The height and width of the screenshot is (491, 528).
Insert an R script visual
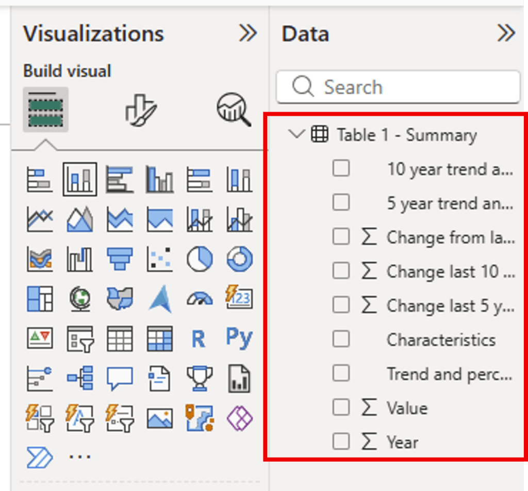[x=200, y=339]
